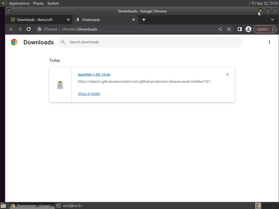The width and height of the screenshot is (279, 209).
Task: Remove launcher-1.09_16.jar from the list
Action: [x=228, y=75]
